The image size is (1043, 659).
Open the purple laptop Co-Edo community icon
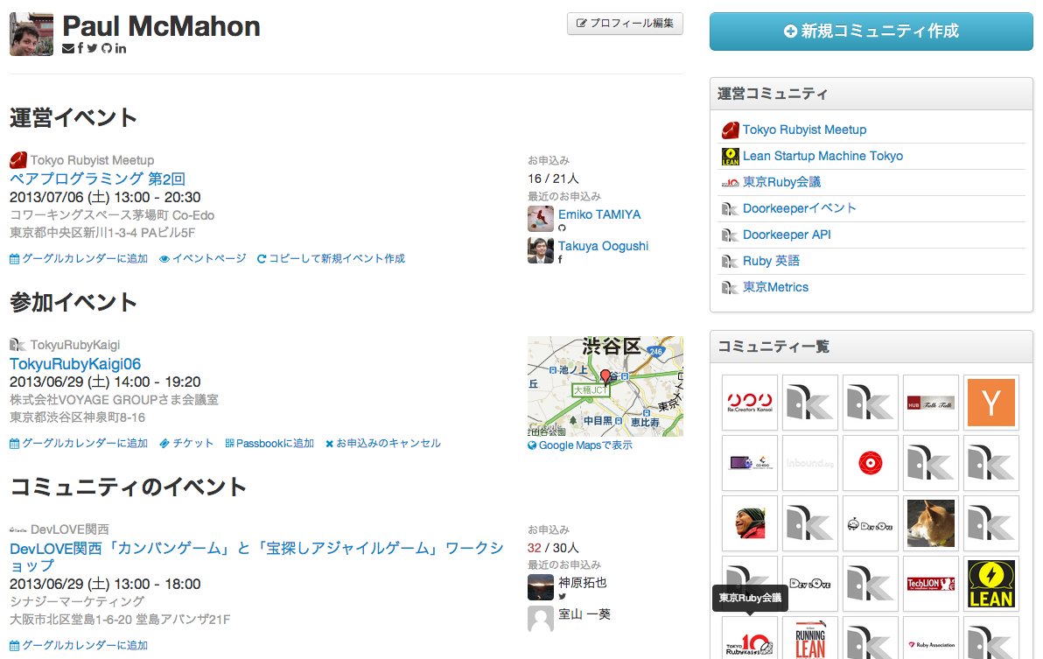750,463
